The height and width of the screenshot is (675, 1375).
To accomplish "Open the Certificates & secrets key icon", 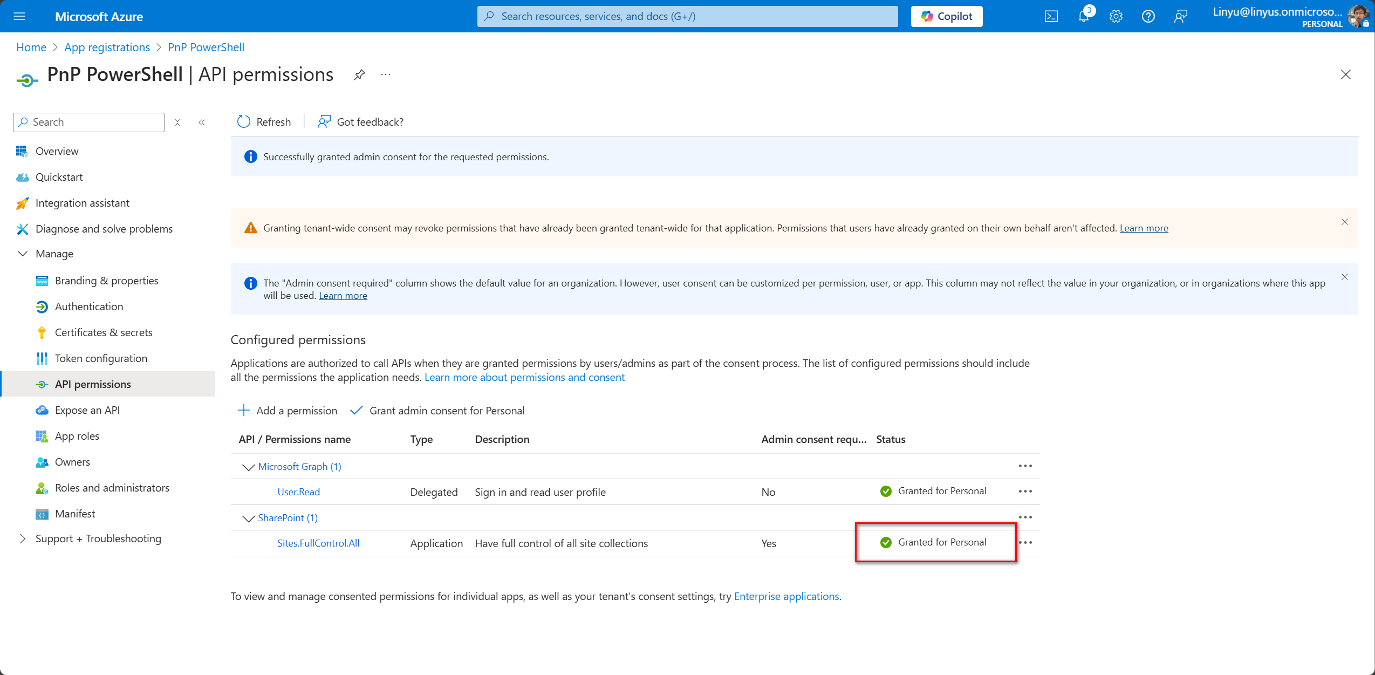I will pos(42,332).
